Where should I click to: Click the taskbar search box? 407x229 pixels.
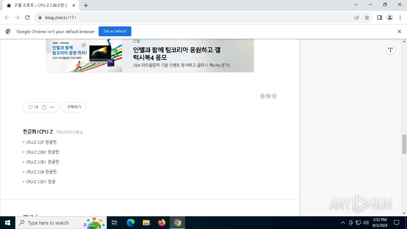click(61, 223)
